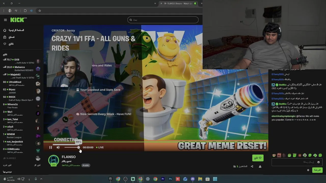Click the Kick search box
326x183 pixels.
[163, 20]
